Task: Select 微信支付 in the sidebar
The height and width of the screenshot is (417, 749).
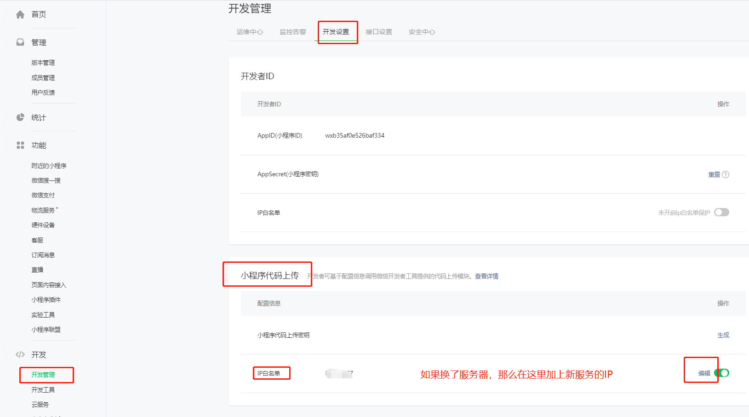Action: (x=43, y=195)
